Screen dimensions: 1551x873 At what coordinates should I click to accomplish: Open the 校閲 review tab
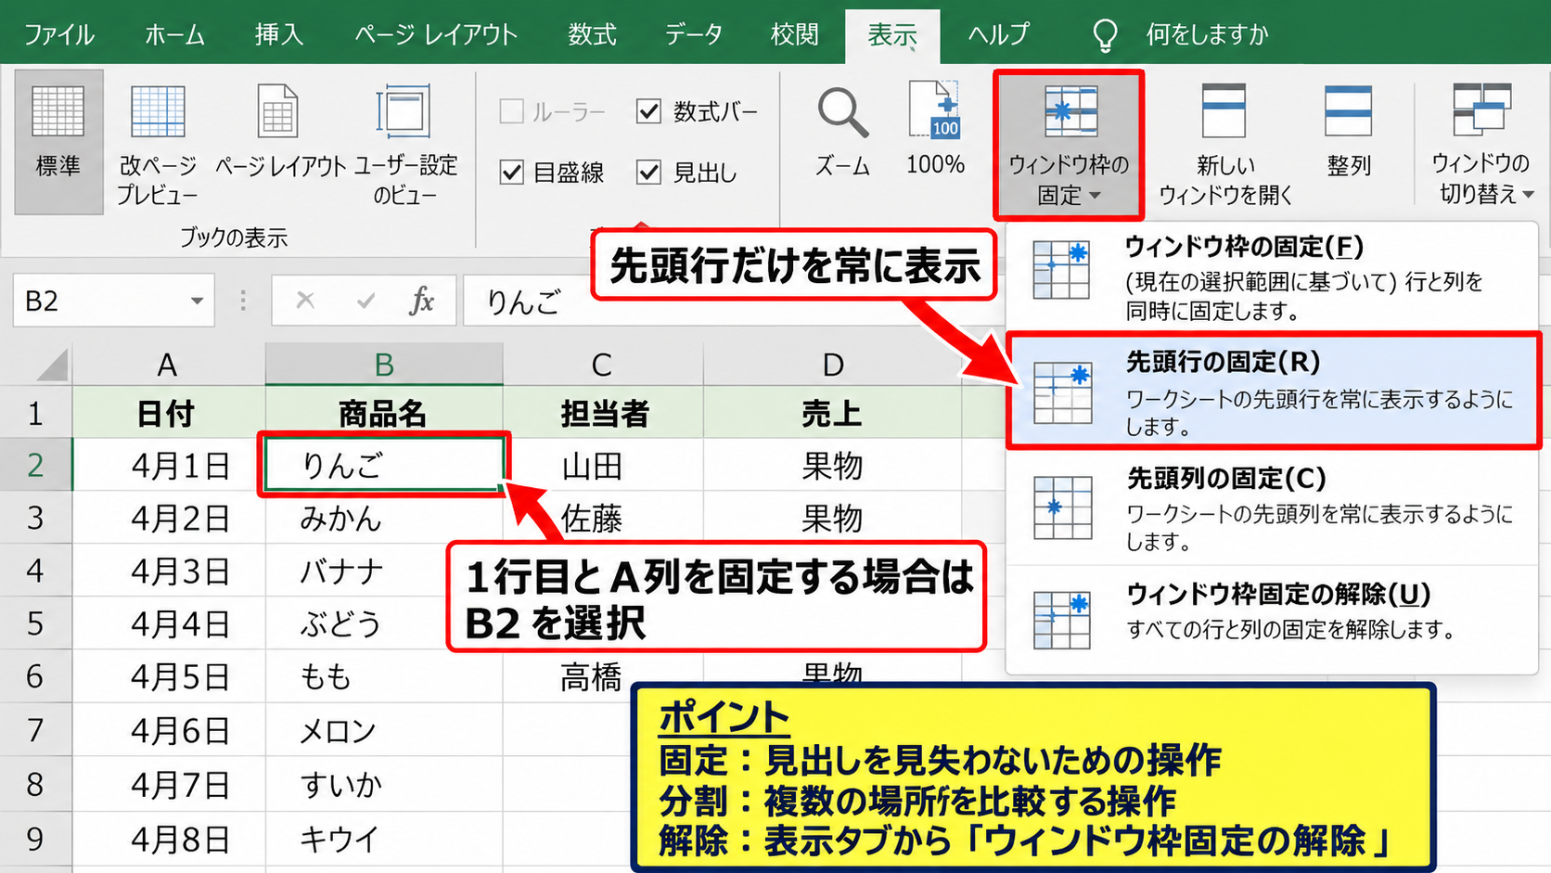point(795,35)
